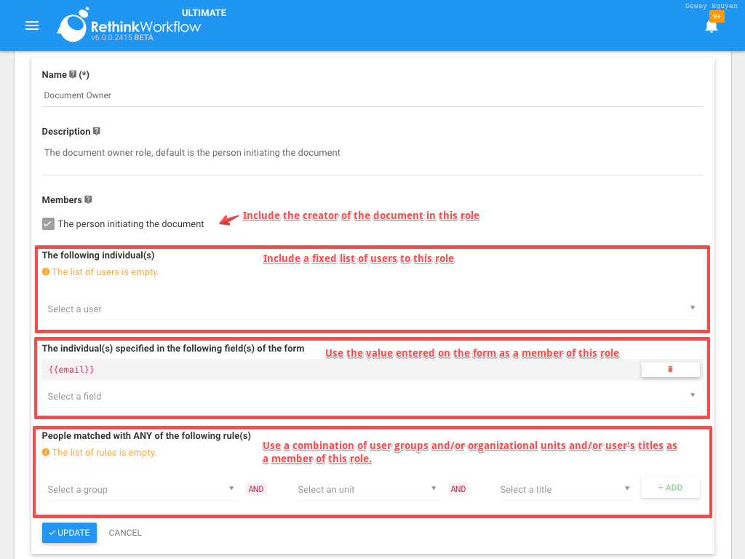Toggle the AND condition after unit selector
Image resolution: width=745 pixels, height=559 pixels.
pos(458,489)
